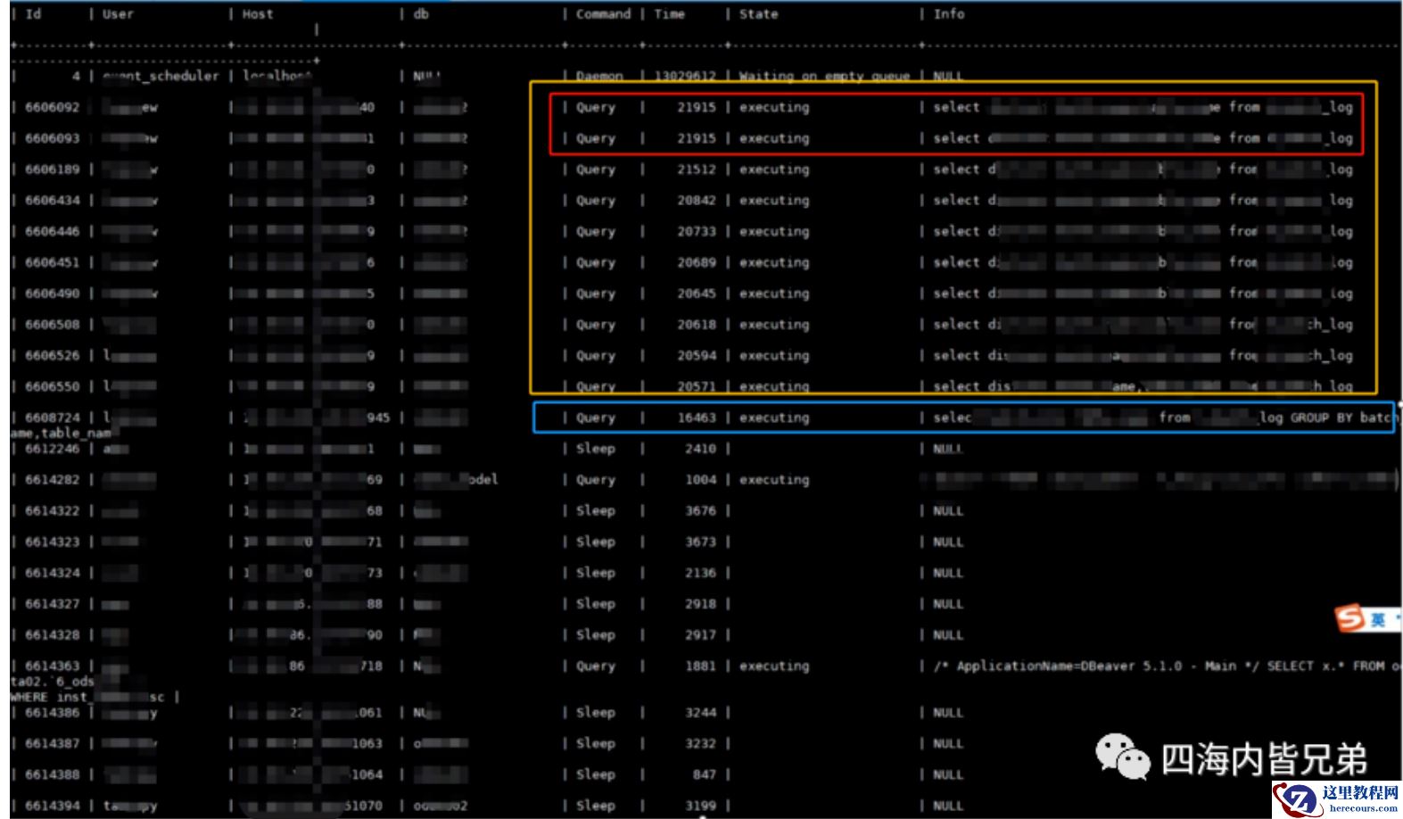Select process Id 6606446

pos(52,231)
